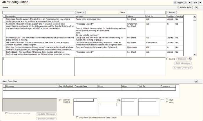
Task: Check Use original alert message
Action: pos(6,113)
